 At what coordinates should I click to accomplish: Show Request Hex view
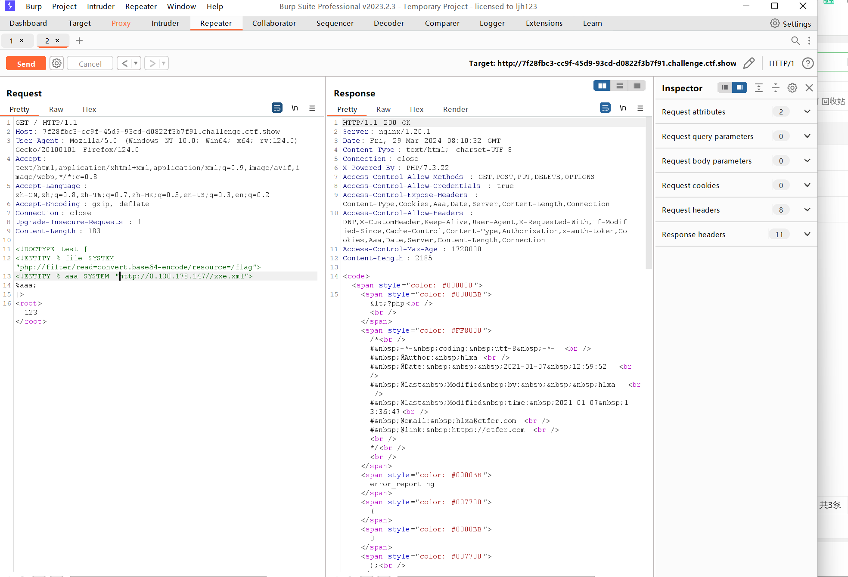pyautogui.click(x=89, y=109)
